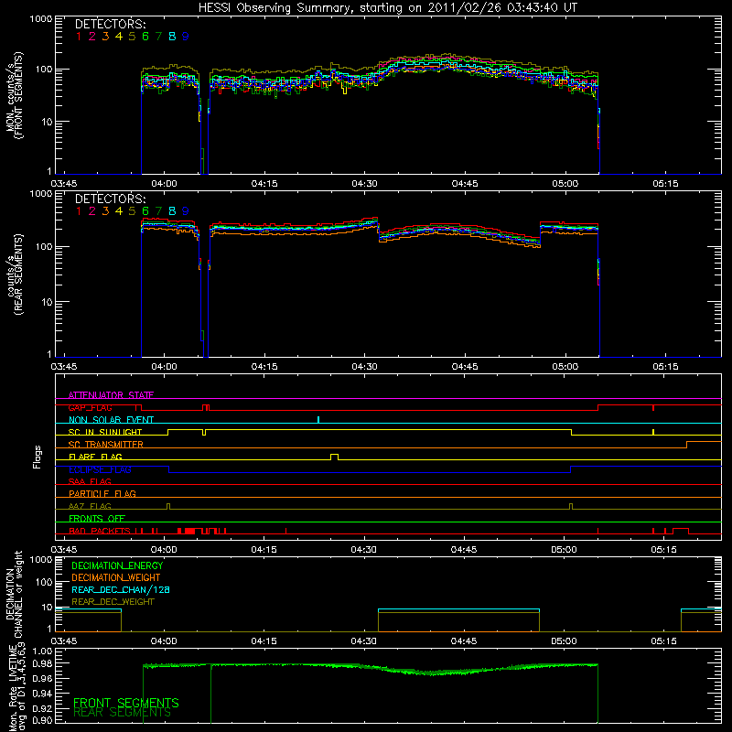Click the 'MON. counts/s (FRONT SEGMENTS)' axis title
The width and height of the screenshot is (732, 732).
tap(15, 95)
